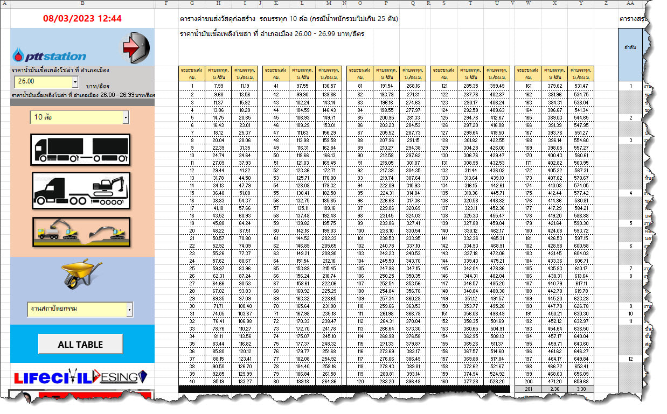667x414 pixels.
Task: Select the excavators loading dump truck picture
Action: (81, 231)
